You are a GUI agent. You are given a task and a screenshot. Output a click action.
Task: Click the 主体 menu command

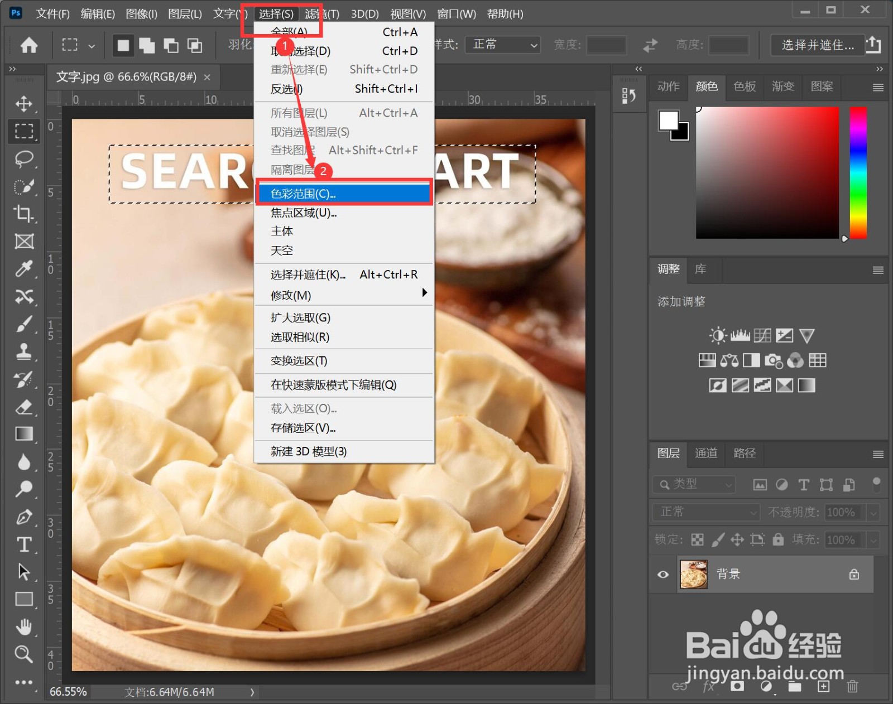pos(344,231)
